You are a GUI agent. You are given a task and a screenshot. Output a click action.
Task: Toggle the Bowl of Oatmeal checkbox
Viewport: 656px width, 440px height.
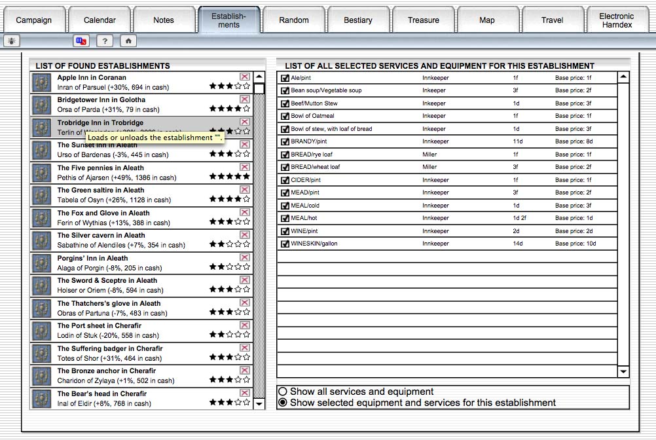coord(285,116)
